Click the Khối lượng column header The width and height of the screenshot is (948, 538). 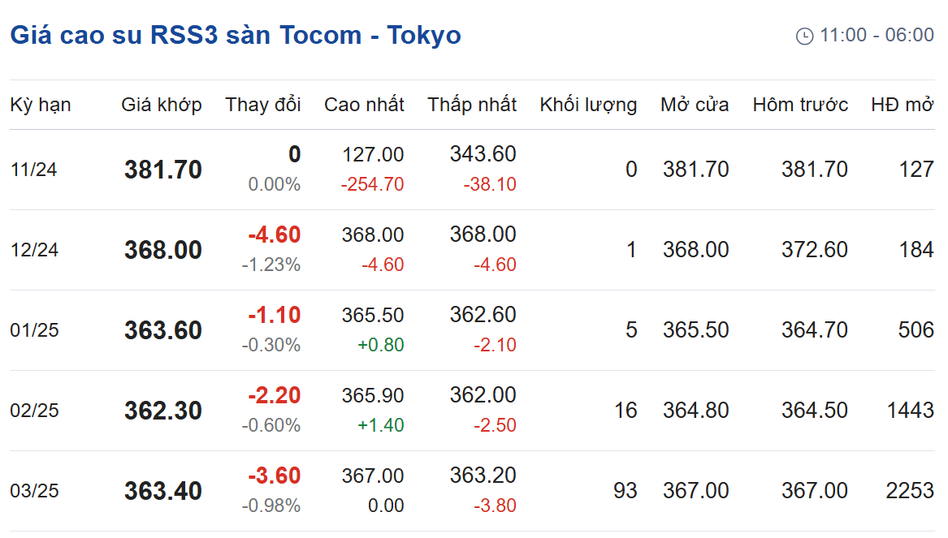click(x=588, y=105)
